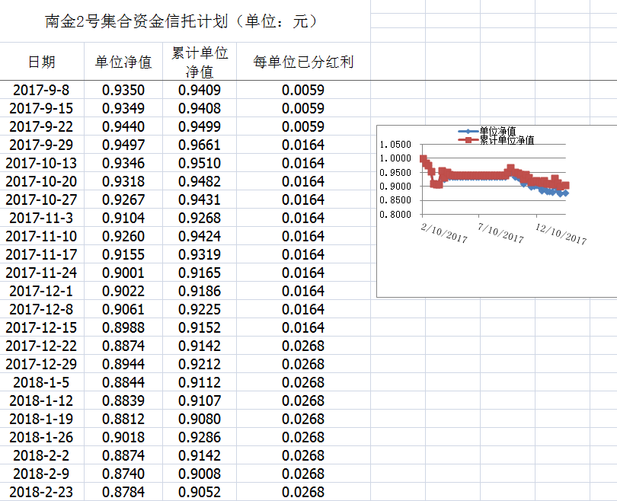Screen dimensions: 617x501
Task: Click the 日期 column header cell
Action: 41,62
